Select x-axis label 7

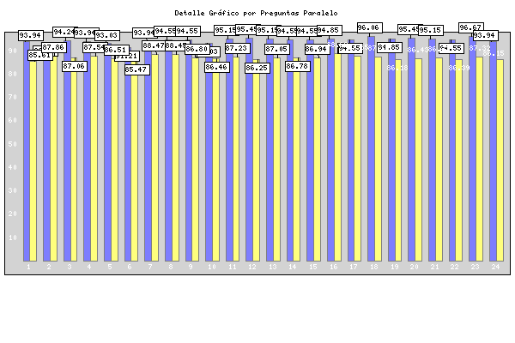(x=150, y=267)
